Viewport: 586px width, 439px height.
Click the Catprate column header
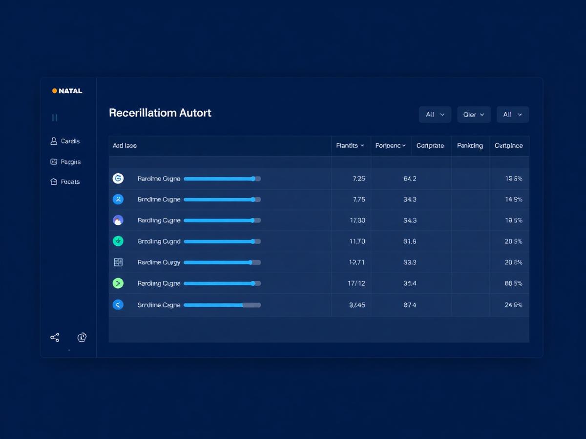(x=430, y=145)
